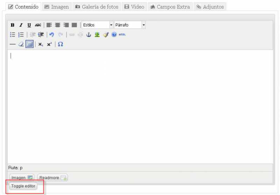
Task: Remove formatting with eraser icon
Action: pos(21,44)
